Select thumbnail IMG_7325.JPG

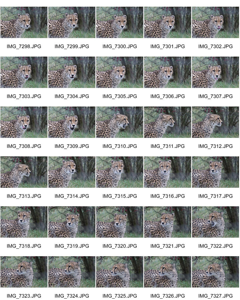[x=120, y=272]
